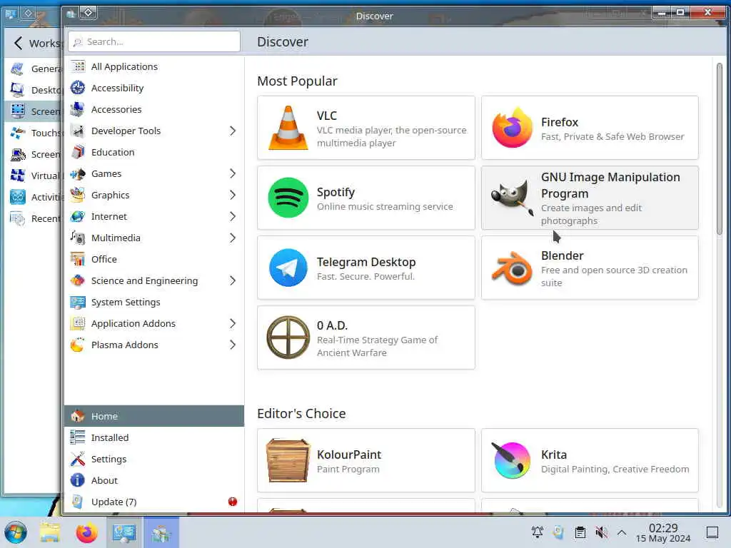
Task: Click the notifications bell tray icon
Action: [537, 532]
